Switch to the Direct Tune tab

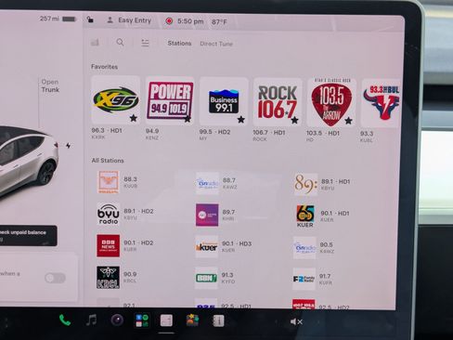(x=216, y=44)
